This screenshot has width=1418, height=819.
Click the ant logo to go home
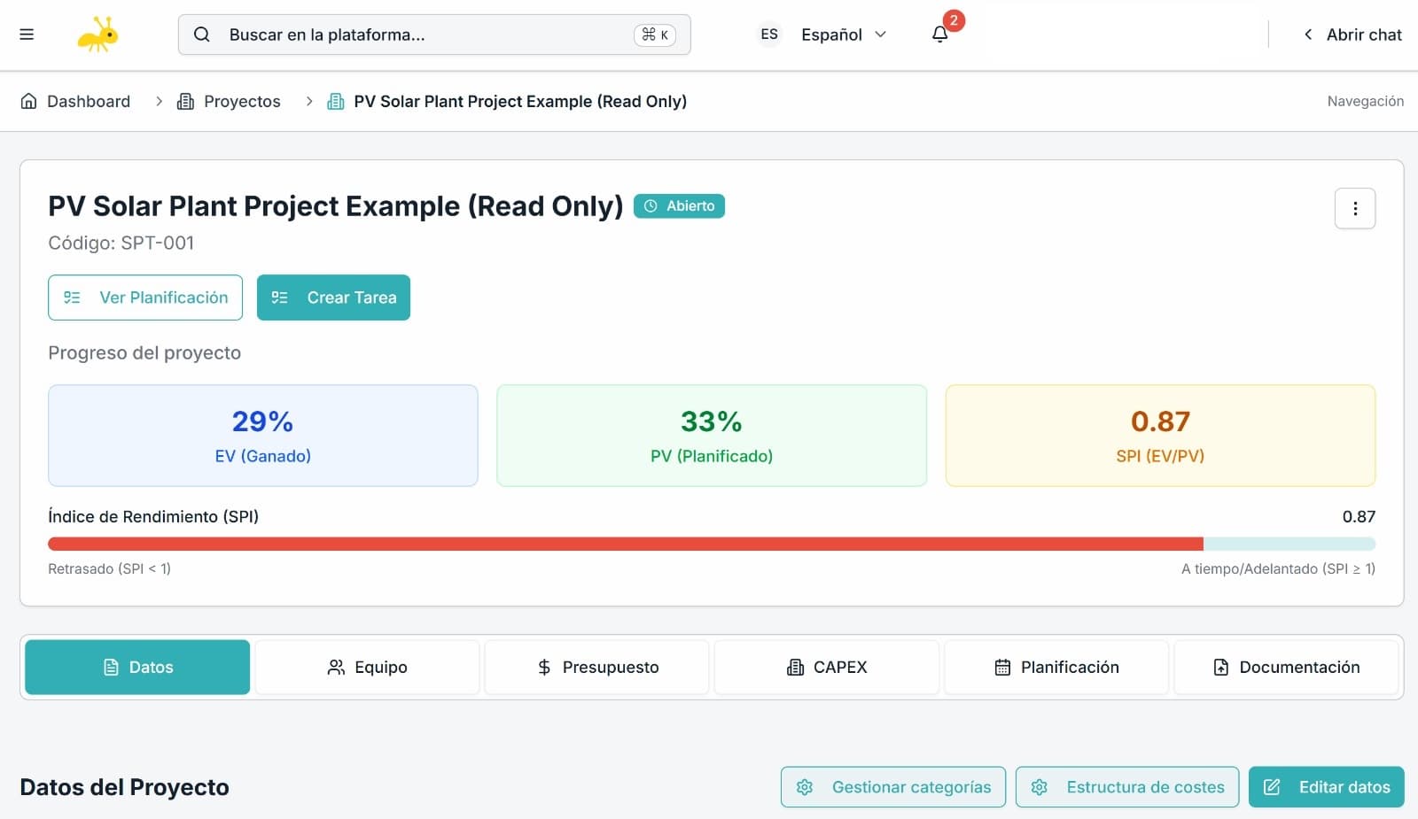pos(97,34)
